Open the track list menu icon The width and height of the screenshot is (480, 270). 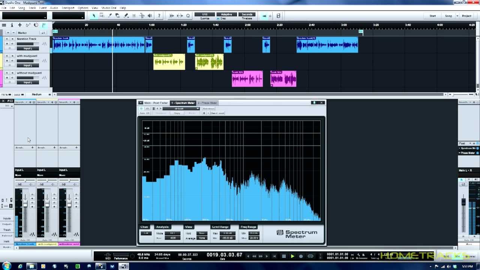4,25
